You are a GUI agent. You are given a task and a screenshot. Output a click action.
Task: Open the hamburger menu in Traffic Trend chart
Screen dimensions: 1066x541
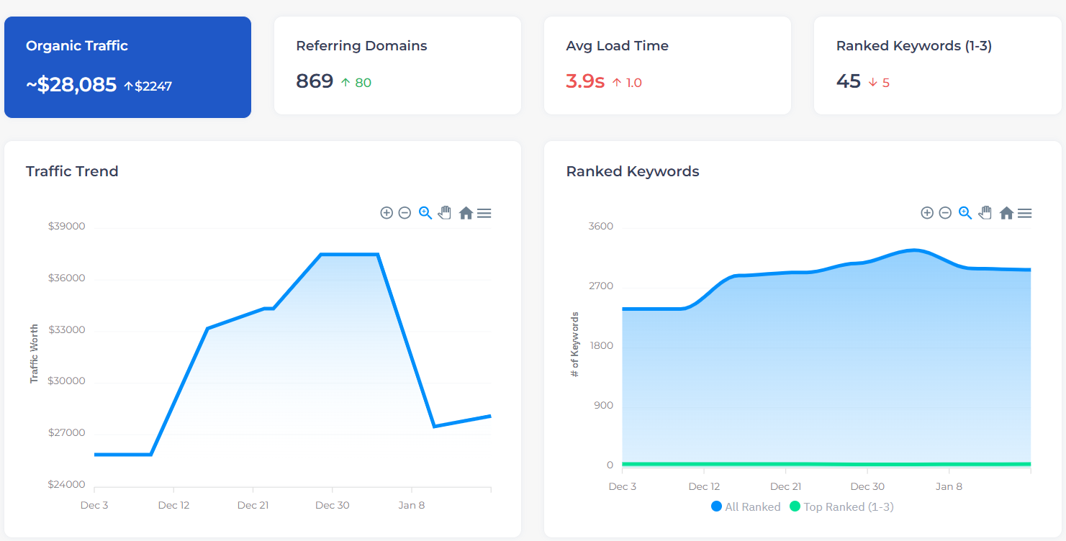coord(484,213)
